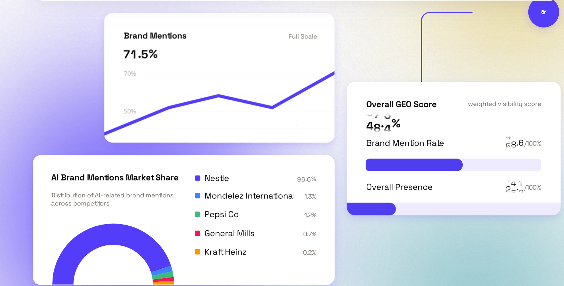Toggle the Overall Presence metric visibility
Image resolution: width=564 pixels, height=286 pixels.
pyautogui.click(x=399, y=187)
